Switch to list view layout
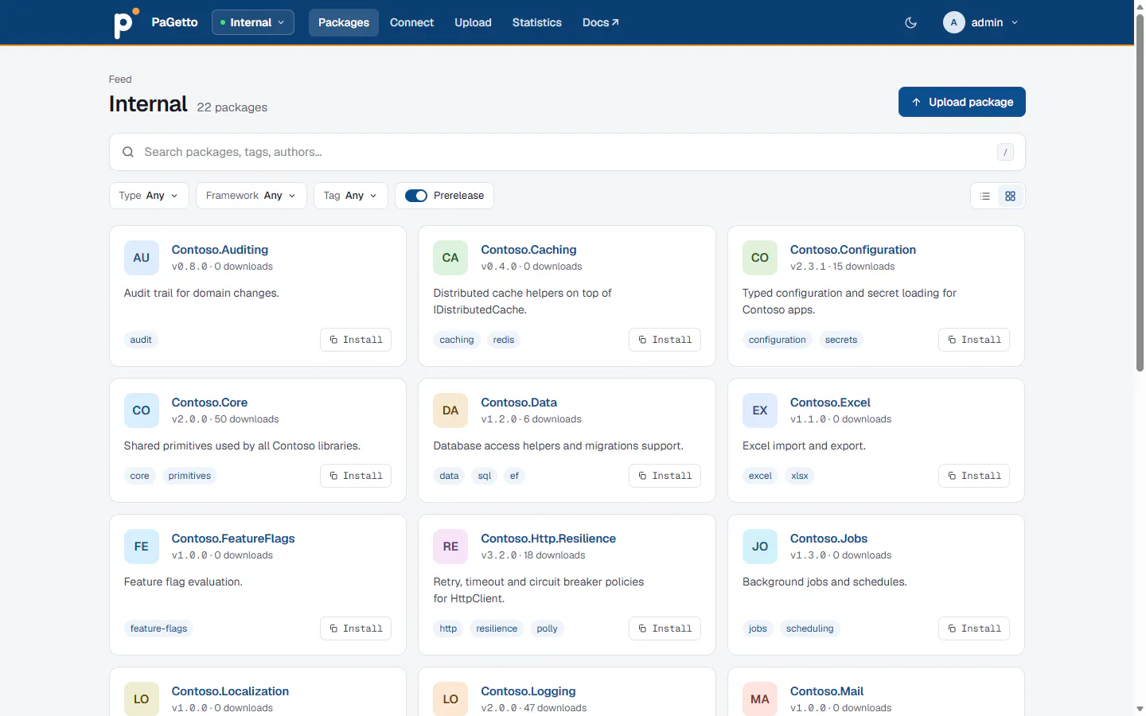The height and width of the screenshot is (716, 1146). pyautogui.click(x=985, y=197)
